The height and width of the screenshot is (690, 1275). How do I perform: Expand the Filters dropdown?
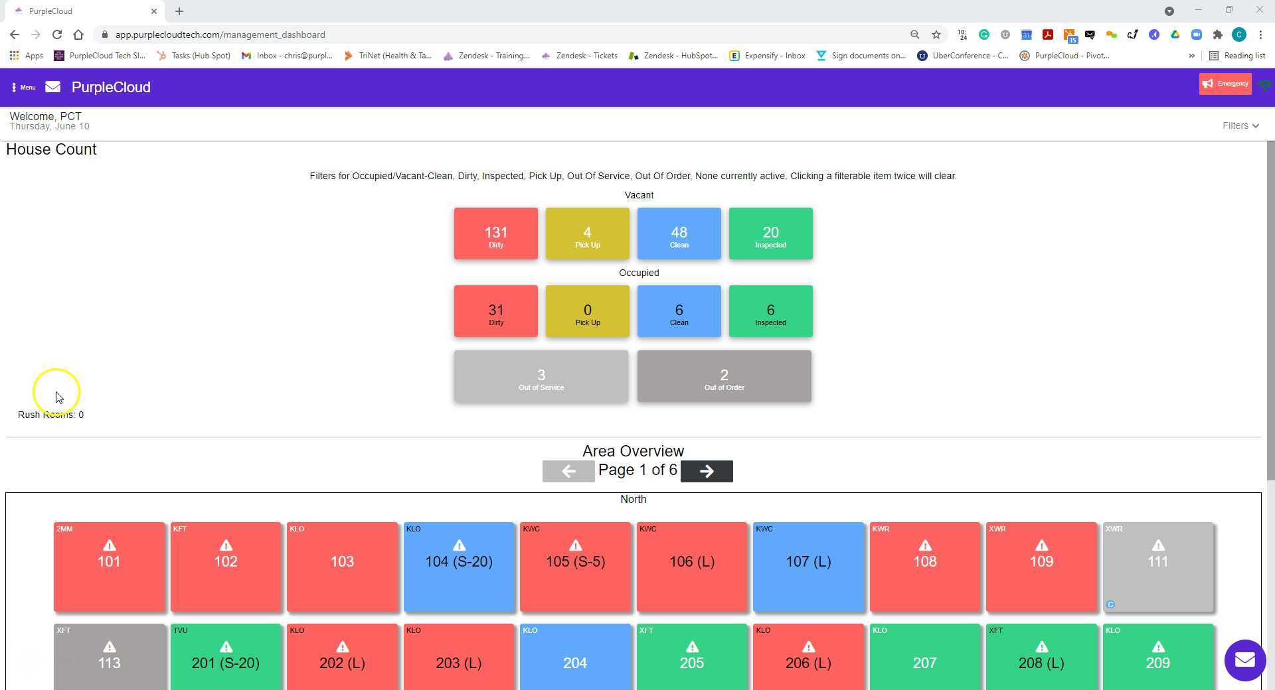[x=1240, y=125]
